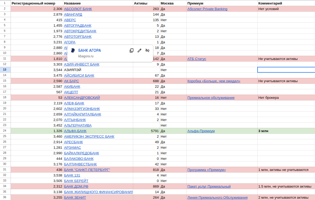Select registration number 2,306 cell
Viewport: 315px width, 200px height.
(x=37, y=9)
